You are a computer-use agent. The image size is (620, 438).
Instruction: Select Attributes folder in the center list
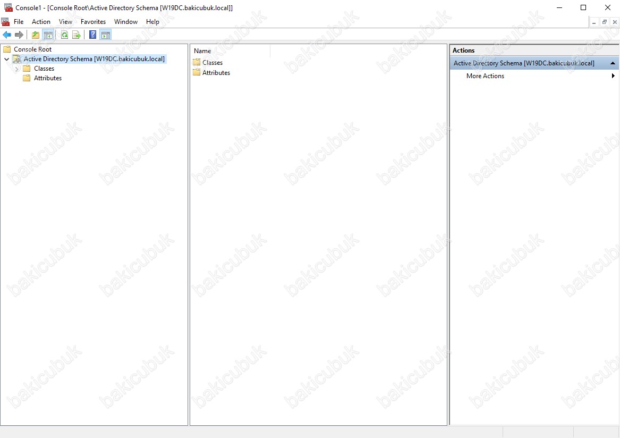coord(216,73)
